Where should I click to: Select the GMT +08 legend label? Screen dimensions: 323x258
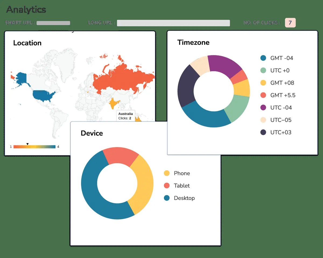282,83
